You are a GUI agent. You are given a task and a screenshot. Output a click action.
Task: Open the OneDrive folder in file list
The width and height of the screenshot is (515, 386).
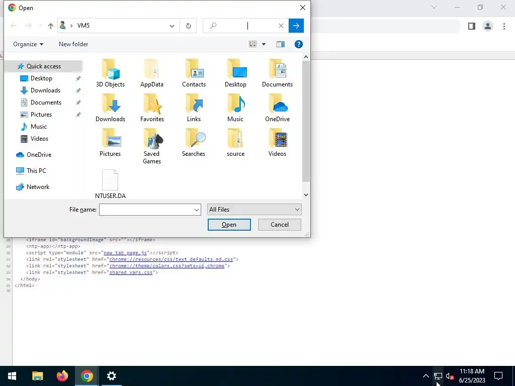coord(277,108)
